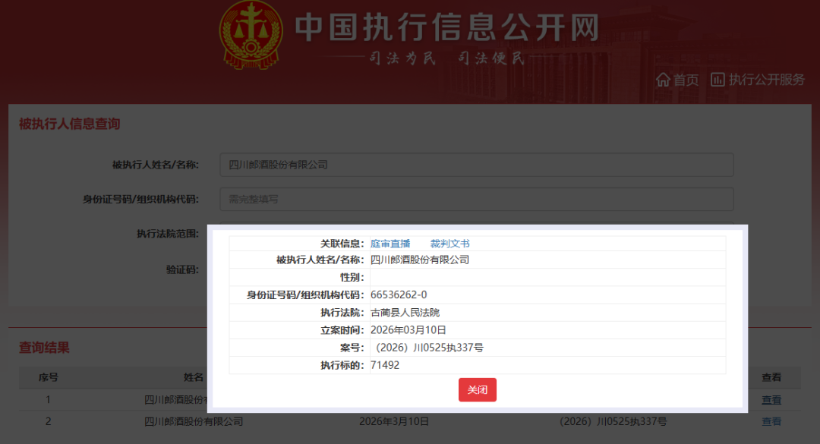
Task: Click the 2026年3月10日 cell in row 2
Action: click(394, 421)
